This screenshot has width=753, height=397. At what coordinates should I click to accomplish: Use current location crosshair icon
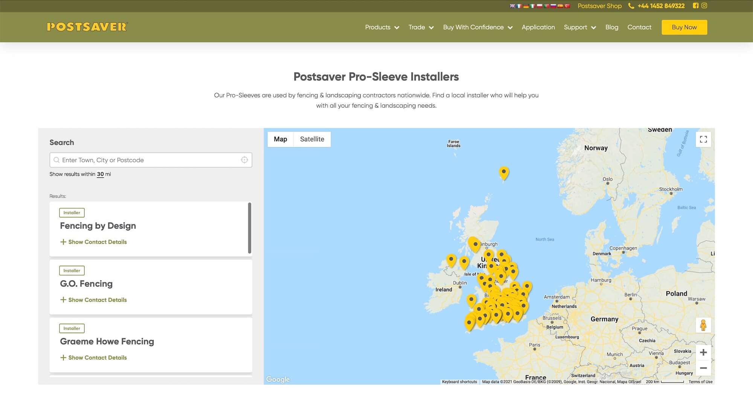tap(244, 160)
